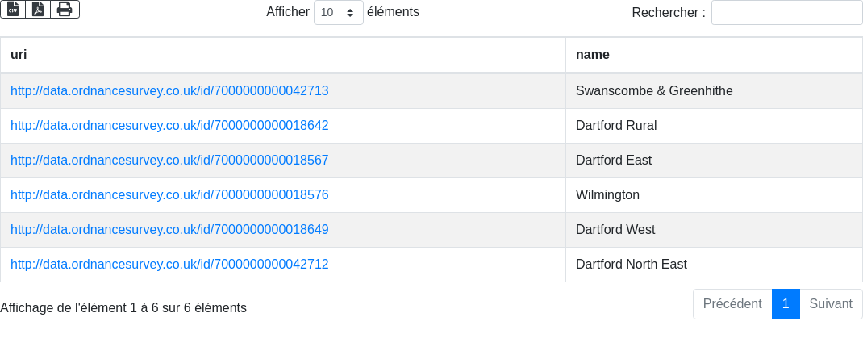Open the URI link ending in 042713

[x=169, y=91]
